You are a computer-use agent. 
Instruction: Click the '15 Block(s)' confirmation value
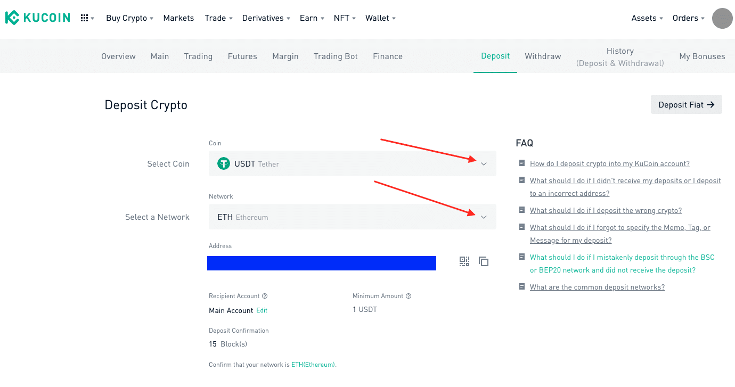[228, 344]
